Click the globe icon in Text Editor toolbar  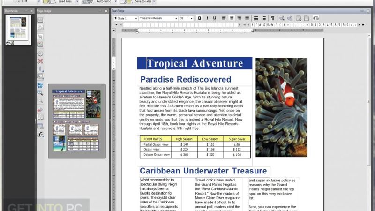coord(315,18)
